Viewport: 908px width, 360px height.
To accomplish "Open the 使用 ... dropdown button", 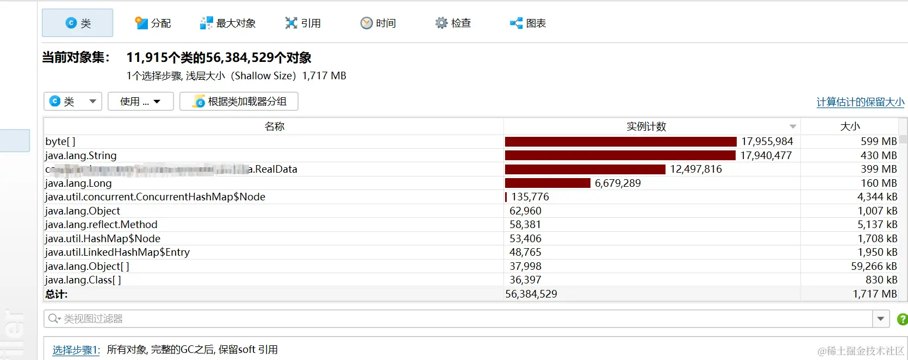I will [141, 102].
